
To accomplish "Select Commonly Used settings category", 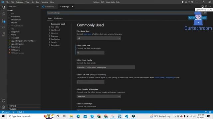I will (x=58, y=24).
